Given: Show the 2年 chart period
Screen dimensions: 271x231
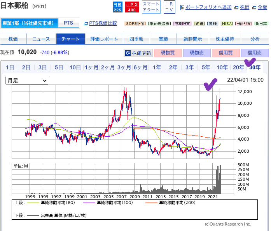Looking at the screenshot, I should [173, 67].
